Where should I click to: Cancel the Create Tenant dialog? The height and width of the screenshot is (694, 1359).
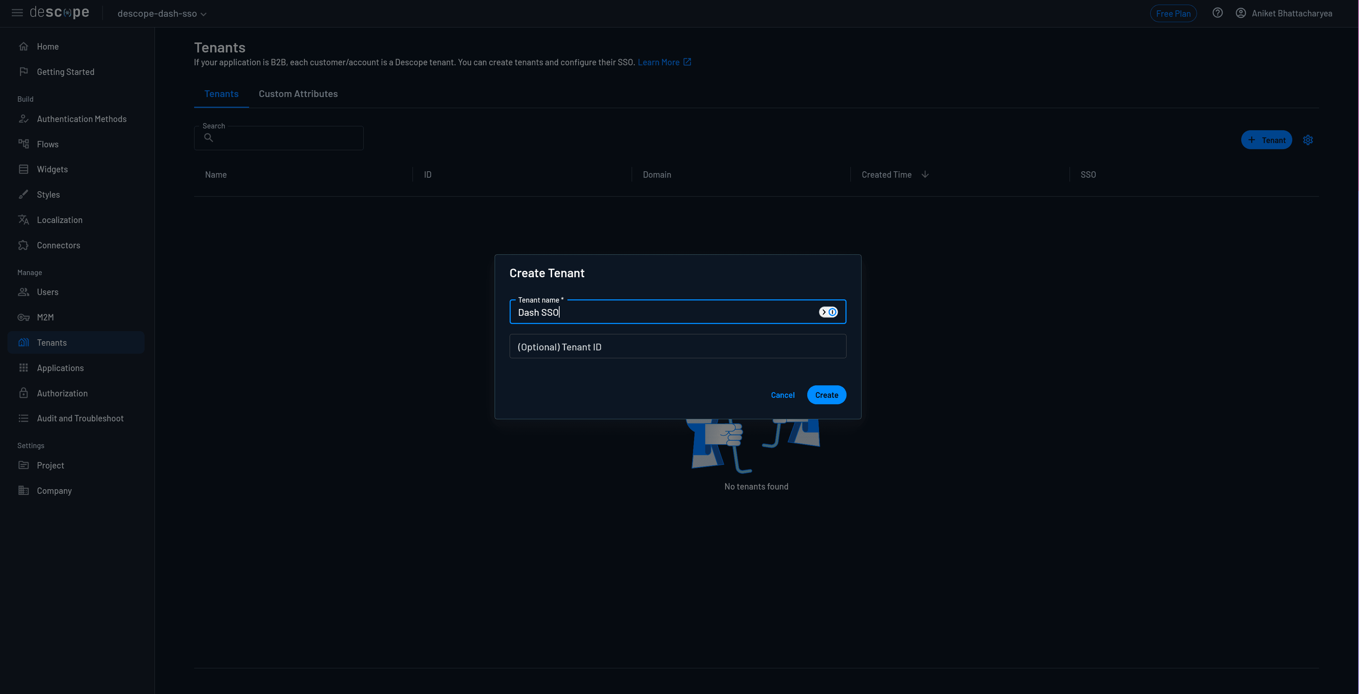tap(782, 395)
